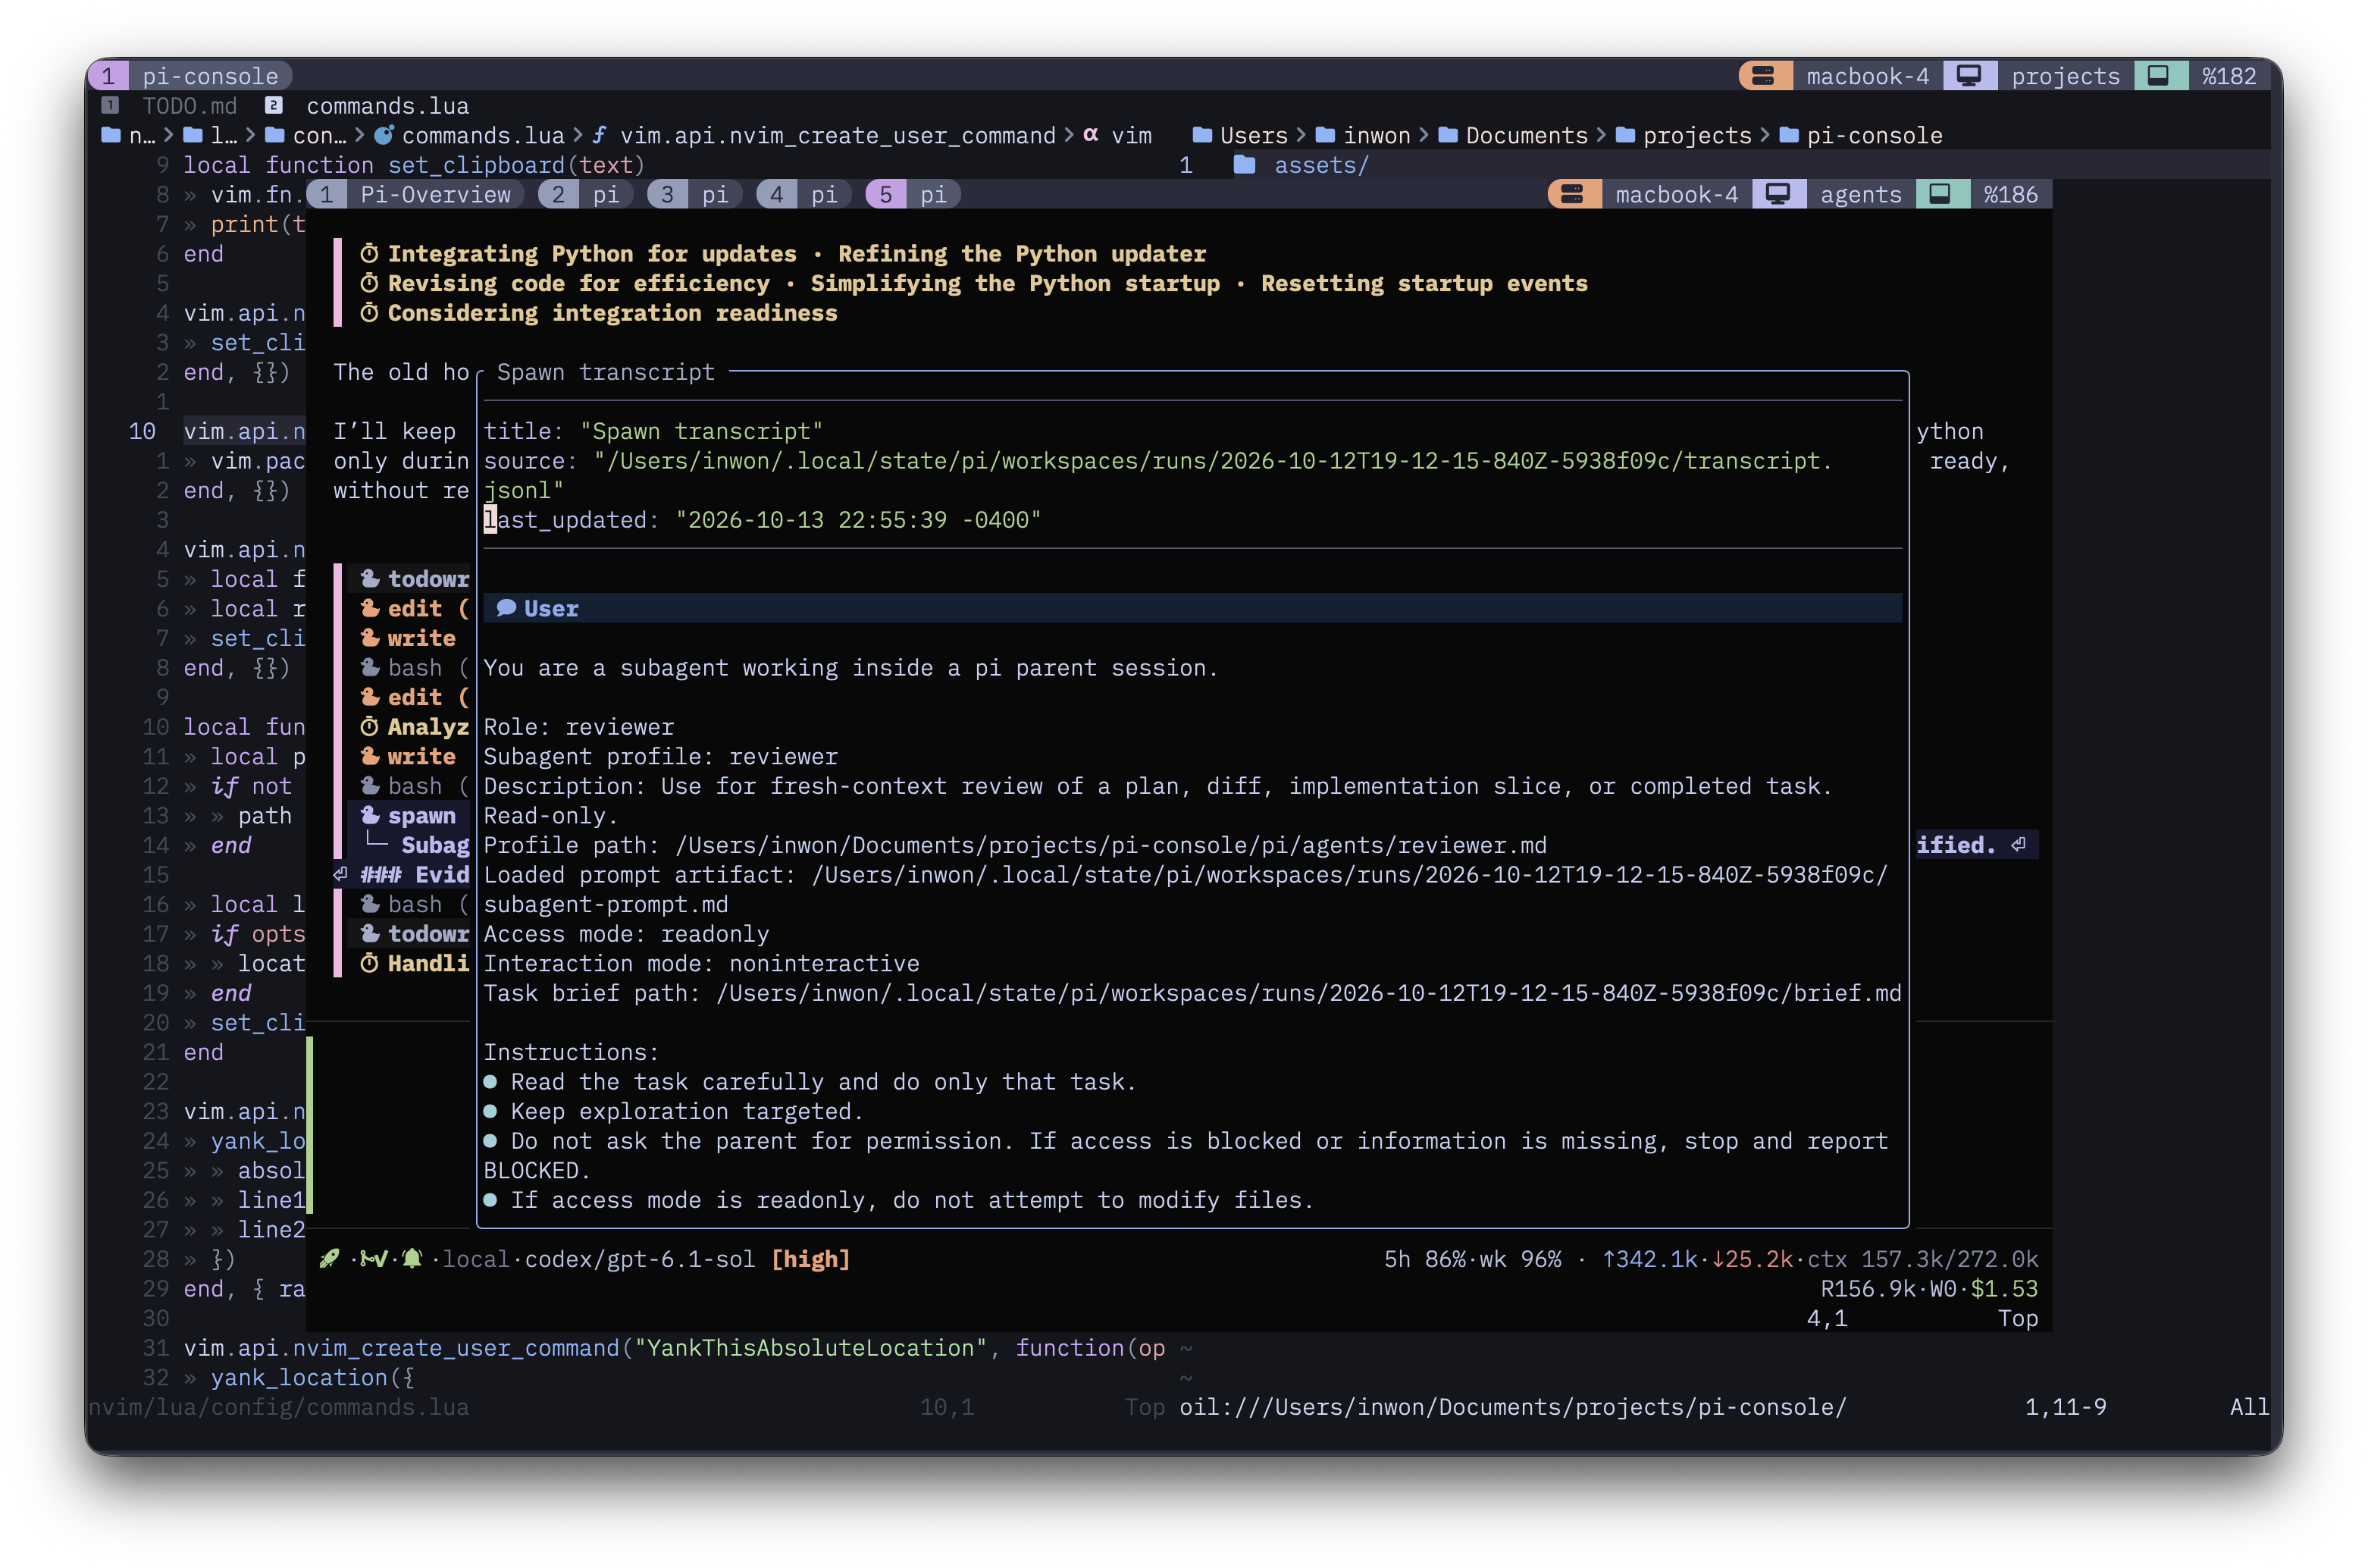Click 'Considering integration readiness' status line
Viewport: 2368px width, 1568px height.
coord(612,313)
